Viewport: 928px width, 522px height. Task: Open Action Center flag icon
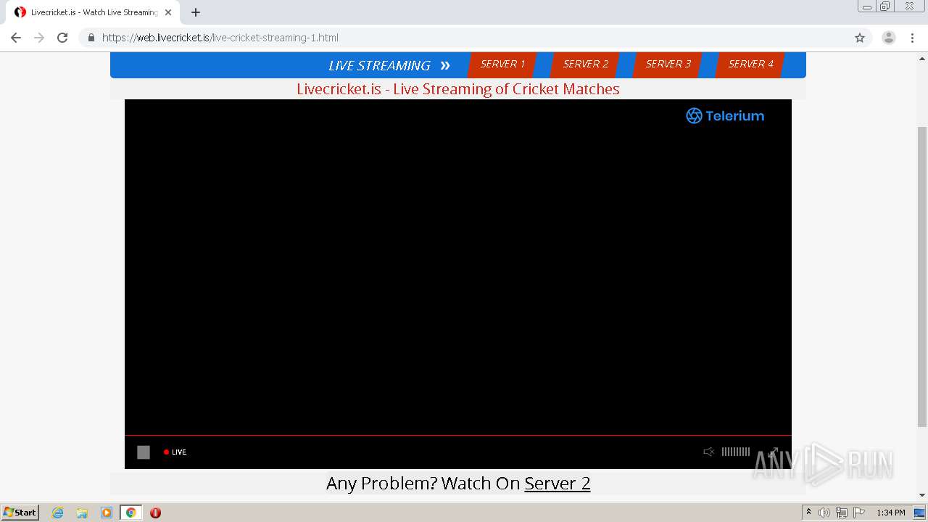(x=859, y=513)
